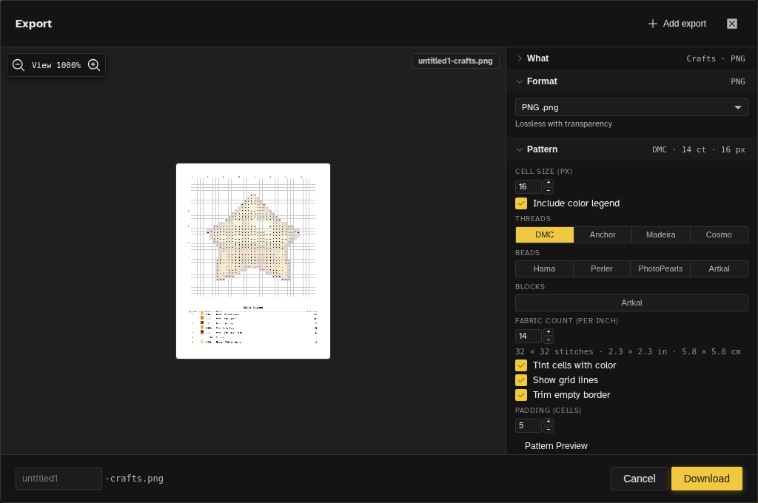This screenshot has height=503, width=758.
Task: Expand the What section
Action: [631, 58]
